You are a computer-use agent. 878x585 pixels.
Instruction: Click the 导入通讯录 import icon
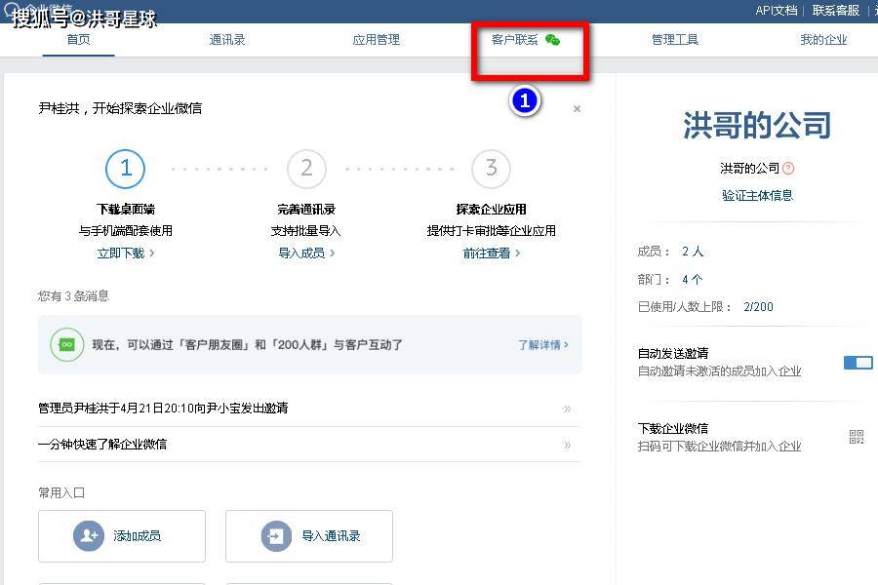click(276, 535)
